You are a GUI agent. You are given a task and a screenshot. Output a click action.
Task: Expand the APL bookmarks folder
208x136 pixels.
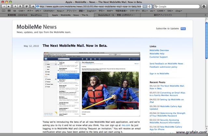click(x=38, y=11)
